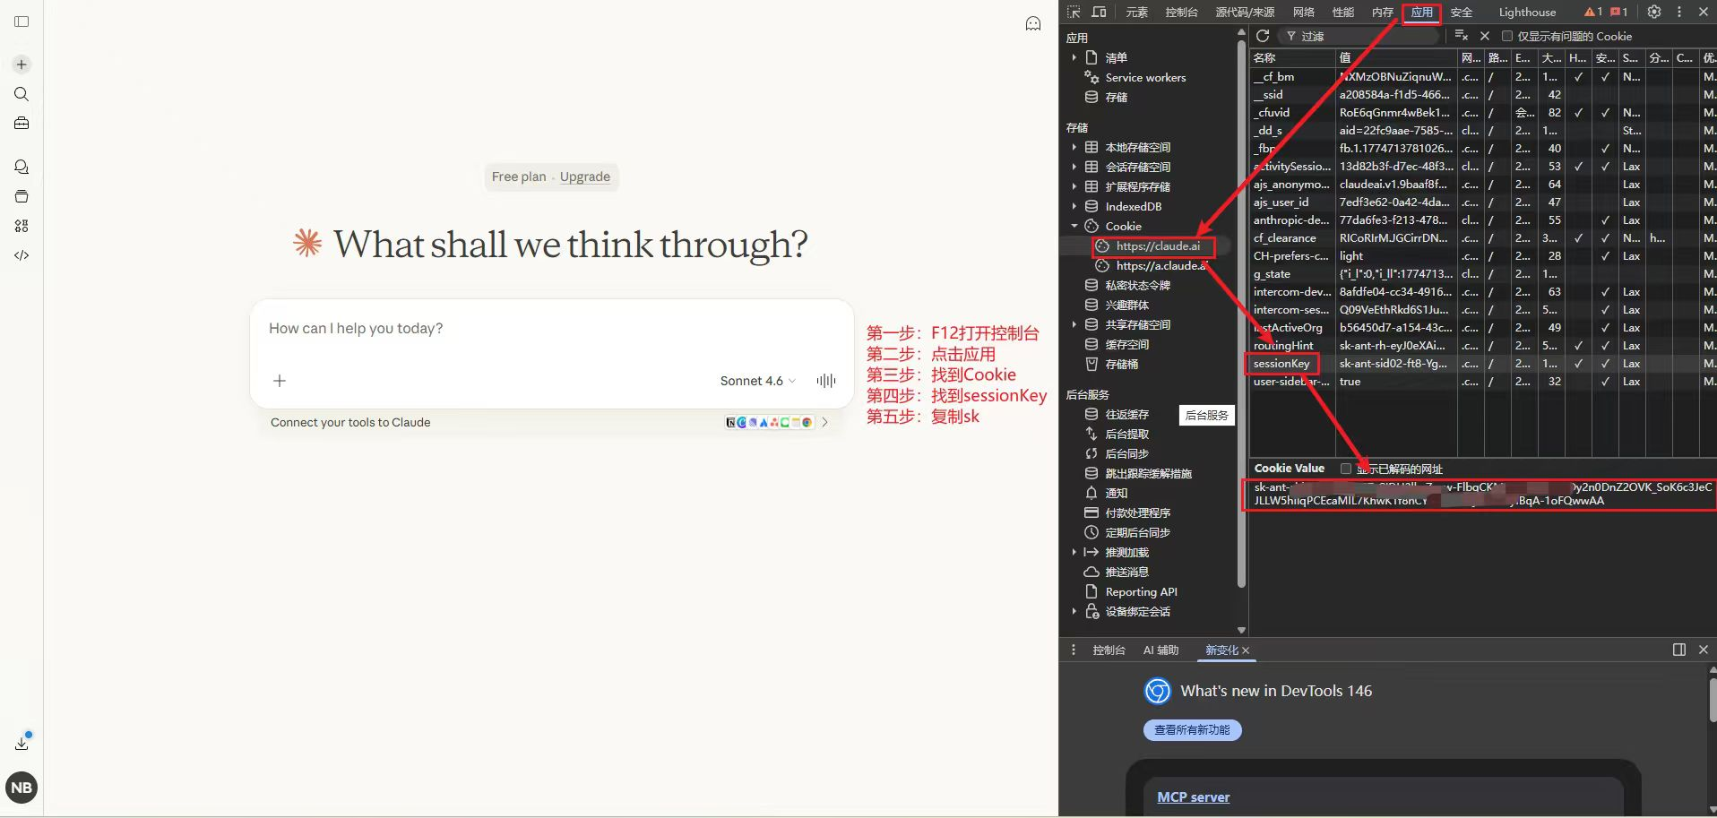Click the ghost incognito chat icon
Screen dimensions: 1717x818
point(1033,24)
